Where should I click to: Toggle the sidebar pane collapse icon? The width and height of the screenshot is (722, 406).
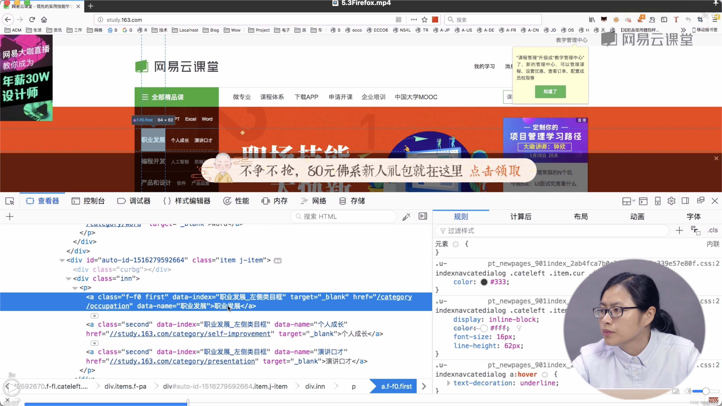tap(423, 216)
